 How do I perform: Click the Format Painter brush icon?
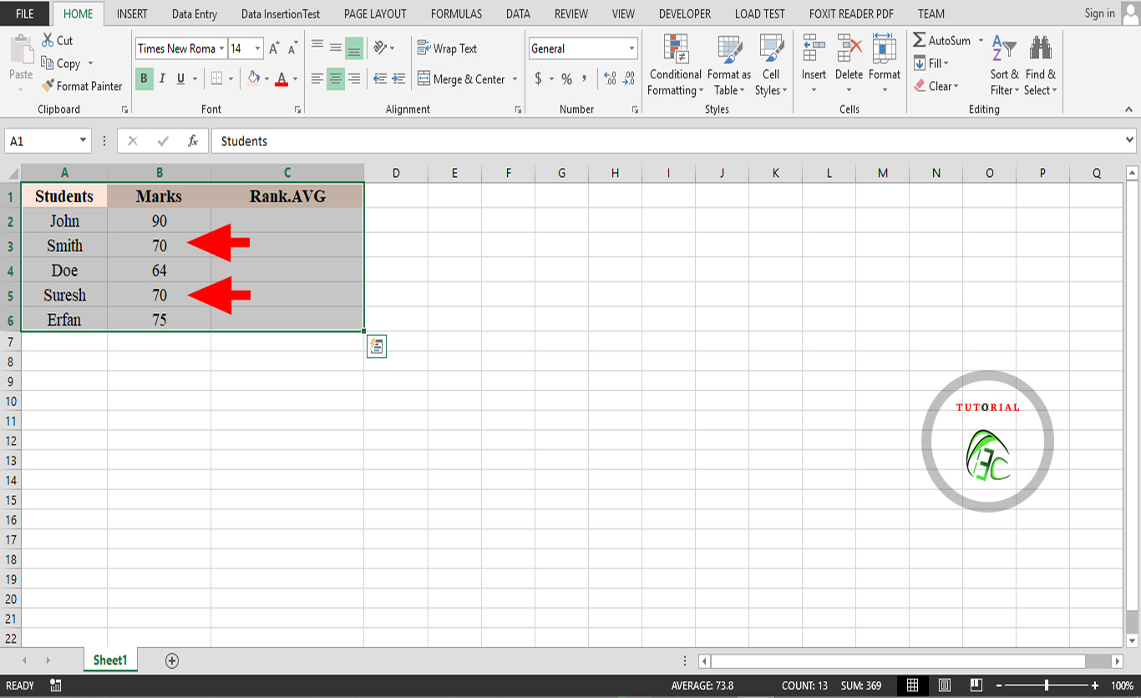pos(48,86)
